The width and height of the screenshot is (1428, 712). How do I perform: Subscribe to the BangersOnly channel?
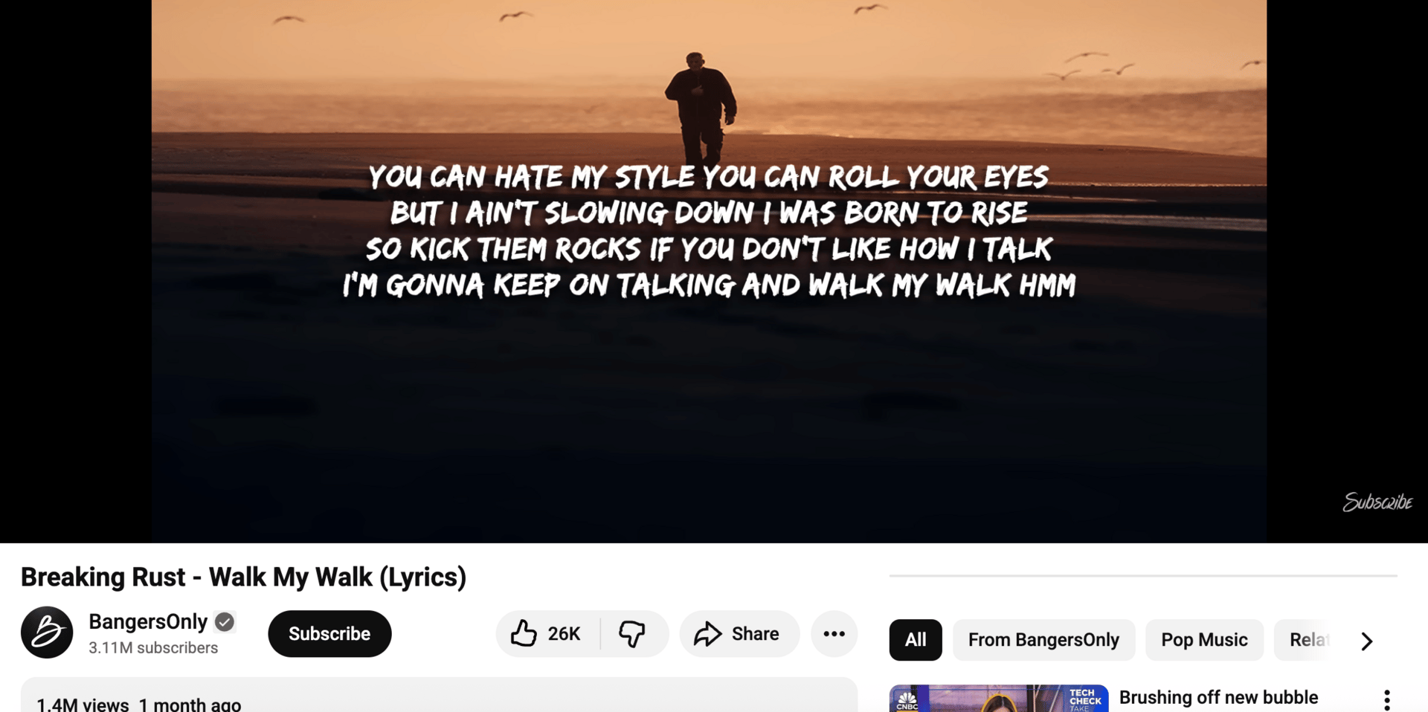pyautogui.click(x=329, y=634)
